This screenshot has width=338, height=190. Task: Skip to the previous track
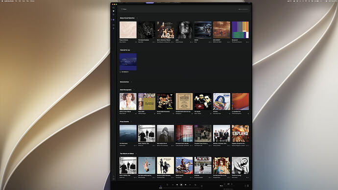(177, 185)
